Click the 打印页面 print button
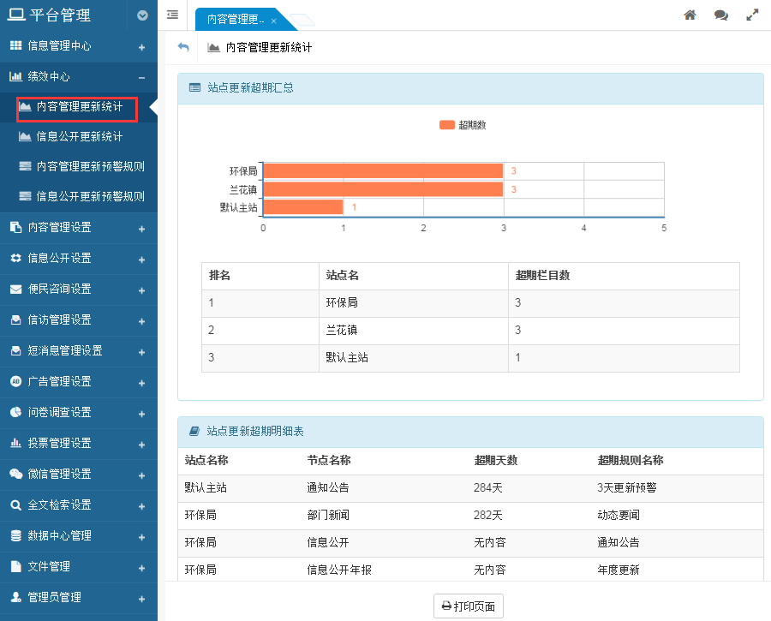 tap(468, 606)
